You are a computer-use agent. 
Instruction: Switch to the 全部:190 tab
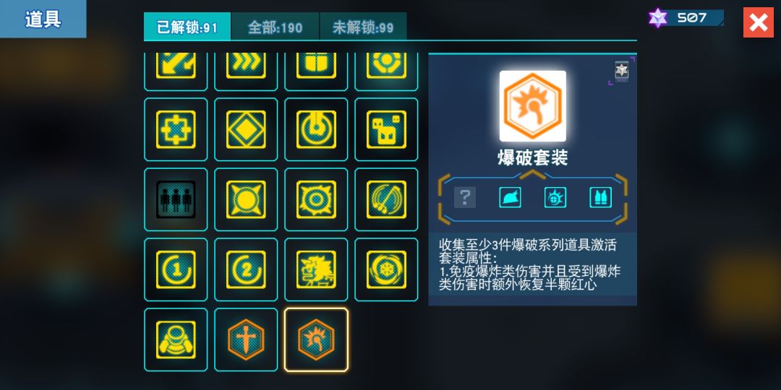pos(276,27)
